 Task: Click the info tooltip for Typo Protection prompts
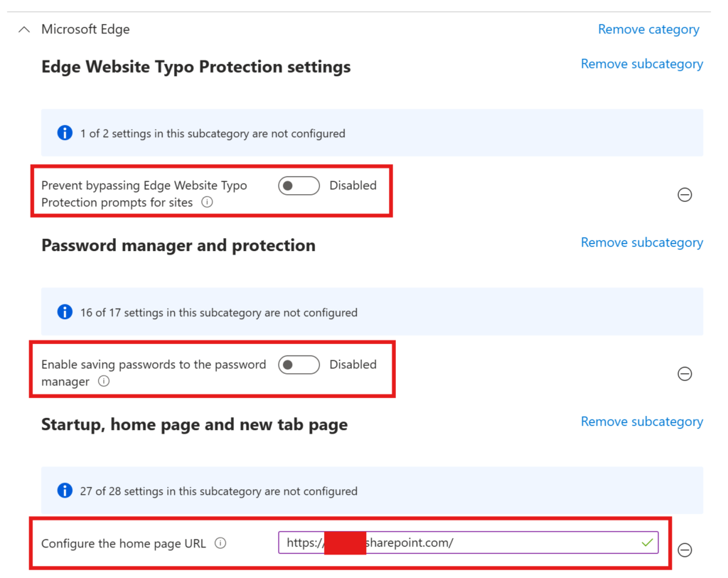coord(207,203)
